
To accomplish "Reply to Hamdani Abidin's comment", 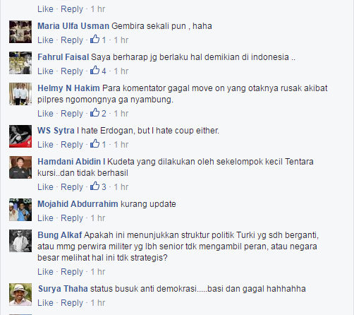I will coord(72,187).
